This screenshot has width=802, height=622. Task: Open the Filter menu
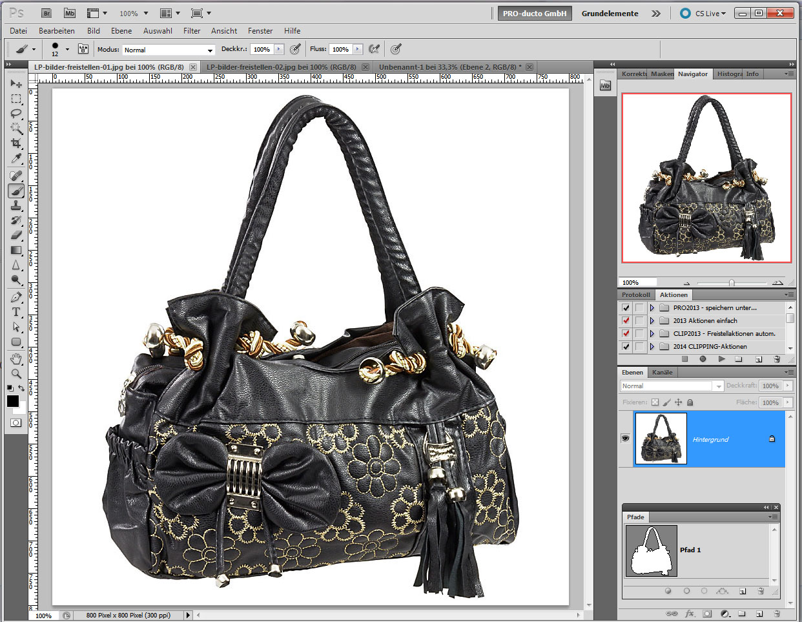(x=191, y=30)
